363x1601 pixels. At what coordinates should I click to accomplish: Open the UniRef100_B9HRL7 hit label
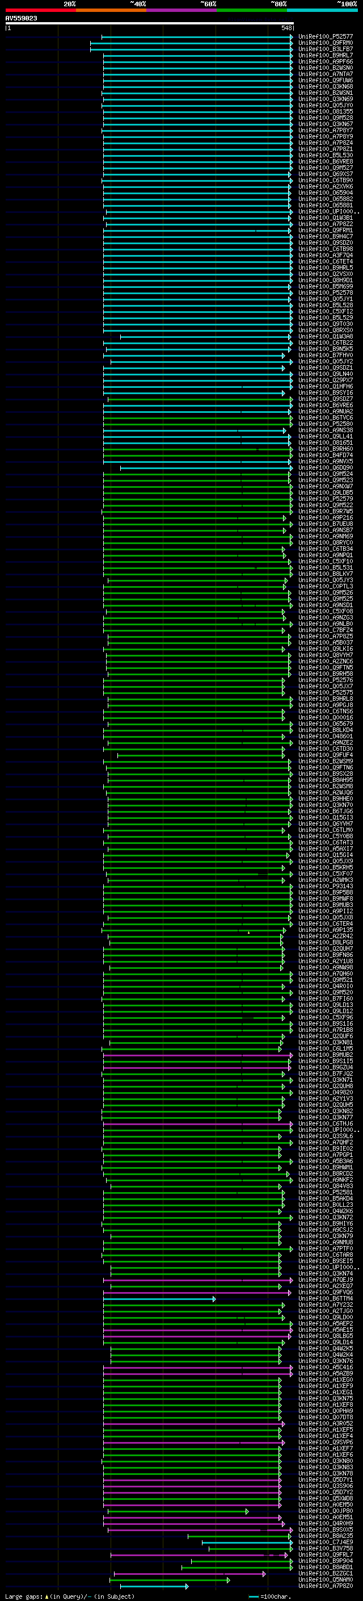(325, 55)
